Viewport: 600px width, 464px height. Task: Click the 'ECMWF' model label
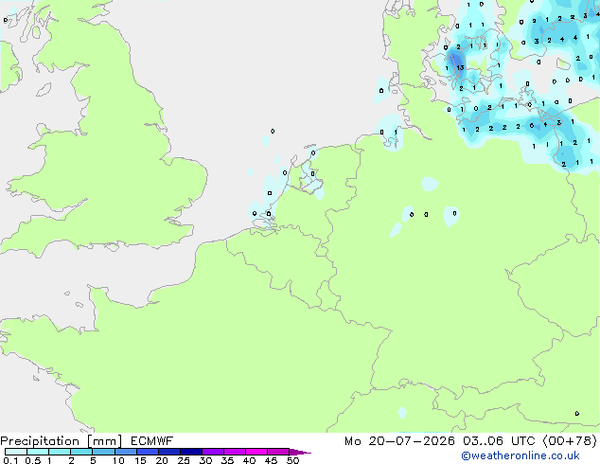point(152,441)
